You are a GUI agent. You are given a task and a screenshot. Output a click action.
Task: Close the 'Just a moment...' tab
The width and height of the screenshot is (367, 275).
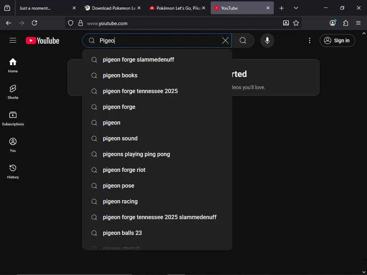74,8
